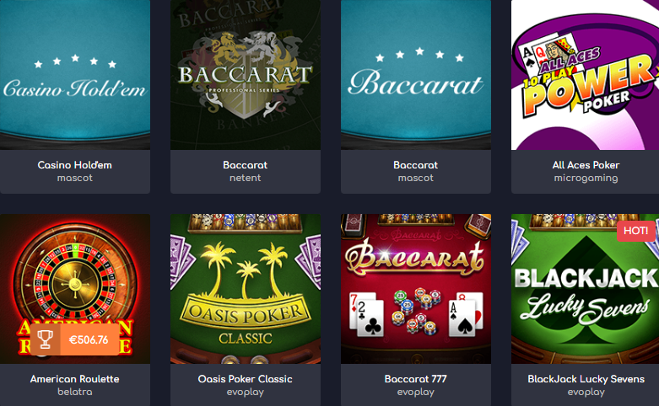Open the All Aces Power Poker thumbnail
659x406 pixels.
pyautogui.click(x=585, y=75)
